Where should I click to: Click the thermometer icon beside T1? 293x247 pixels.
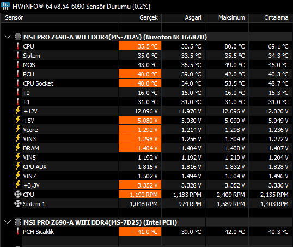(18, 101)
